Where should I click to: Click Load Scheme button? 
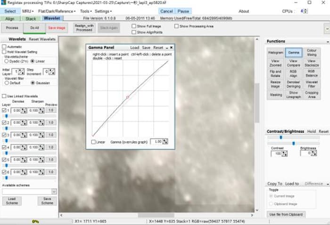pyautogui.click(x=11, y=201)
